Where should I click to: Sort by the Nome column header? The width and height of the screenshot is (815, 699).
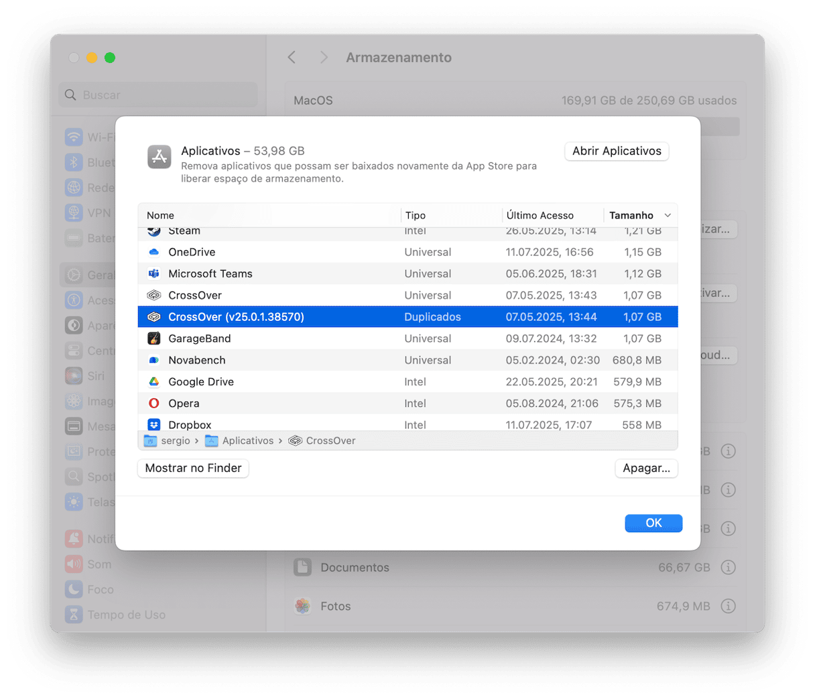(269, 215)
